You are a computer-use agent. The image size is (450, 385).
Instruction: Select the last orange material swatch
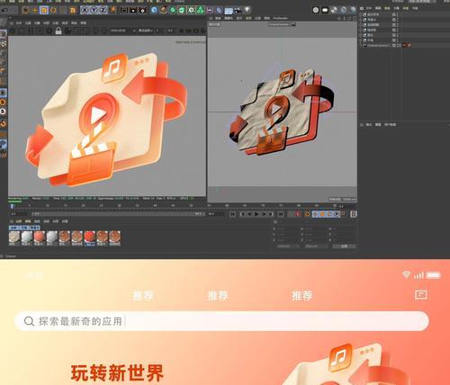pyautogui.click(x=115, y=237)
